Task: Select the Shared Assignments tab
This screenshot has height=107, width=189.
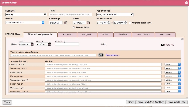Action: [40, 35]
